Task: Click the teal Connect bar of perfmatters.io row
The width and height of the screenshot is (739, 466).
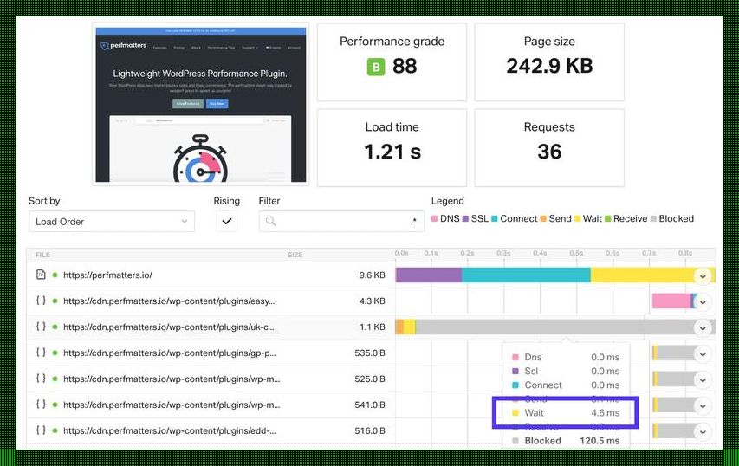Action: tap(526, 275)
